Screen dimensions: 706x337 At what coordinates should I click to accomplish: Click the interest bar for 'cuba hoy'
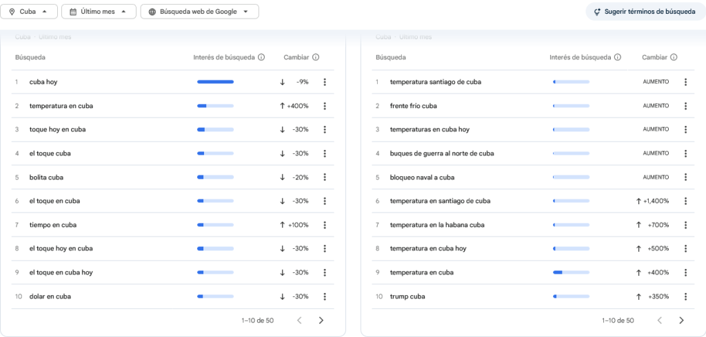pyautogui.click(x=215, y=82)
